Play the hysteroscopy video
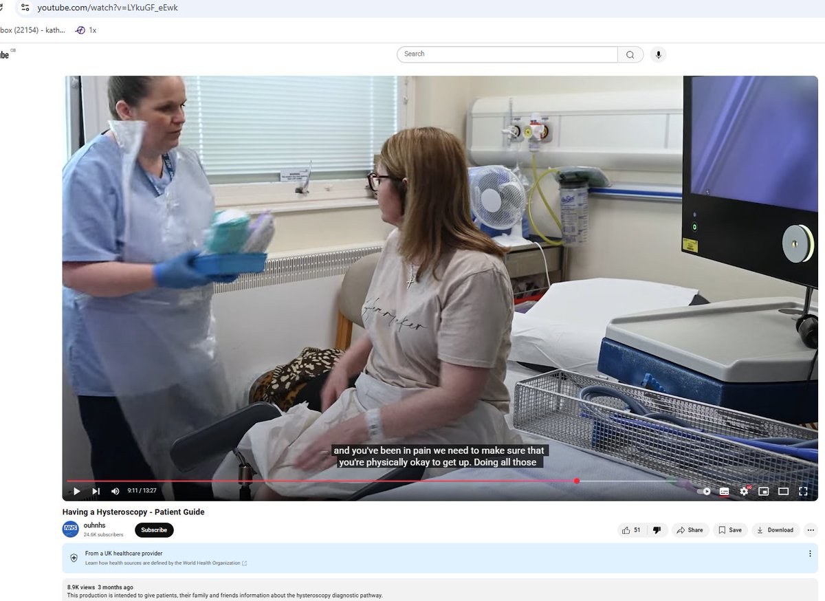Viewport: 825px width, 601px height. point(76,491)
